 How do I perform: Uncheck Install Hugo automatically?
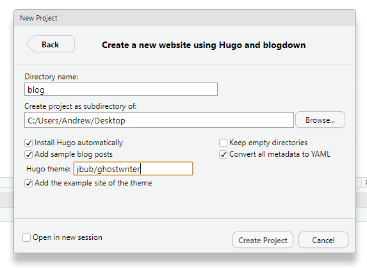click(x=29, y=143)
